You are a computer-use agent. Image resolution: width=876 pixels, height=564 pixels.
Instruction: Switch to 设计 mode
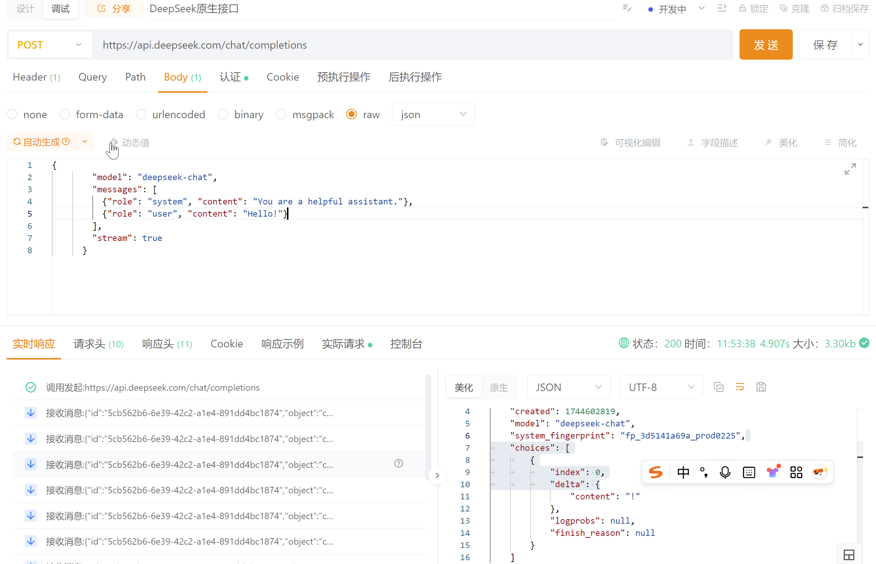(x=25, y=9)
